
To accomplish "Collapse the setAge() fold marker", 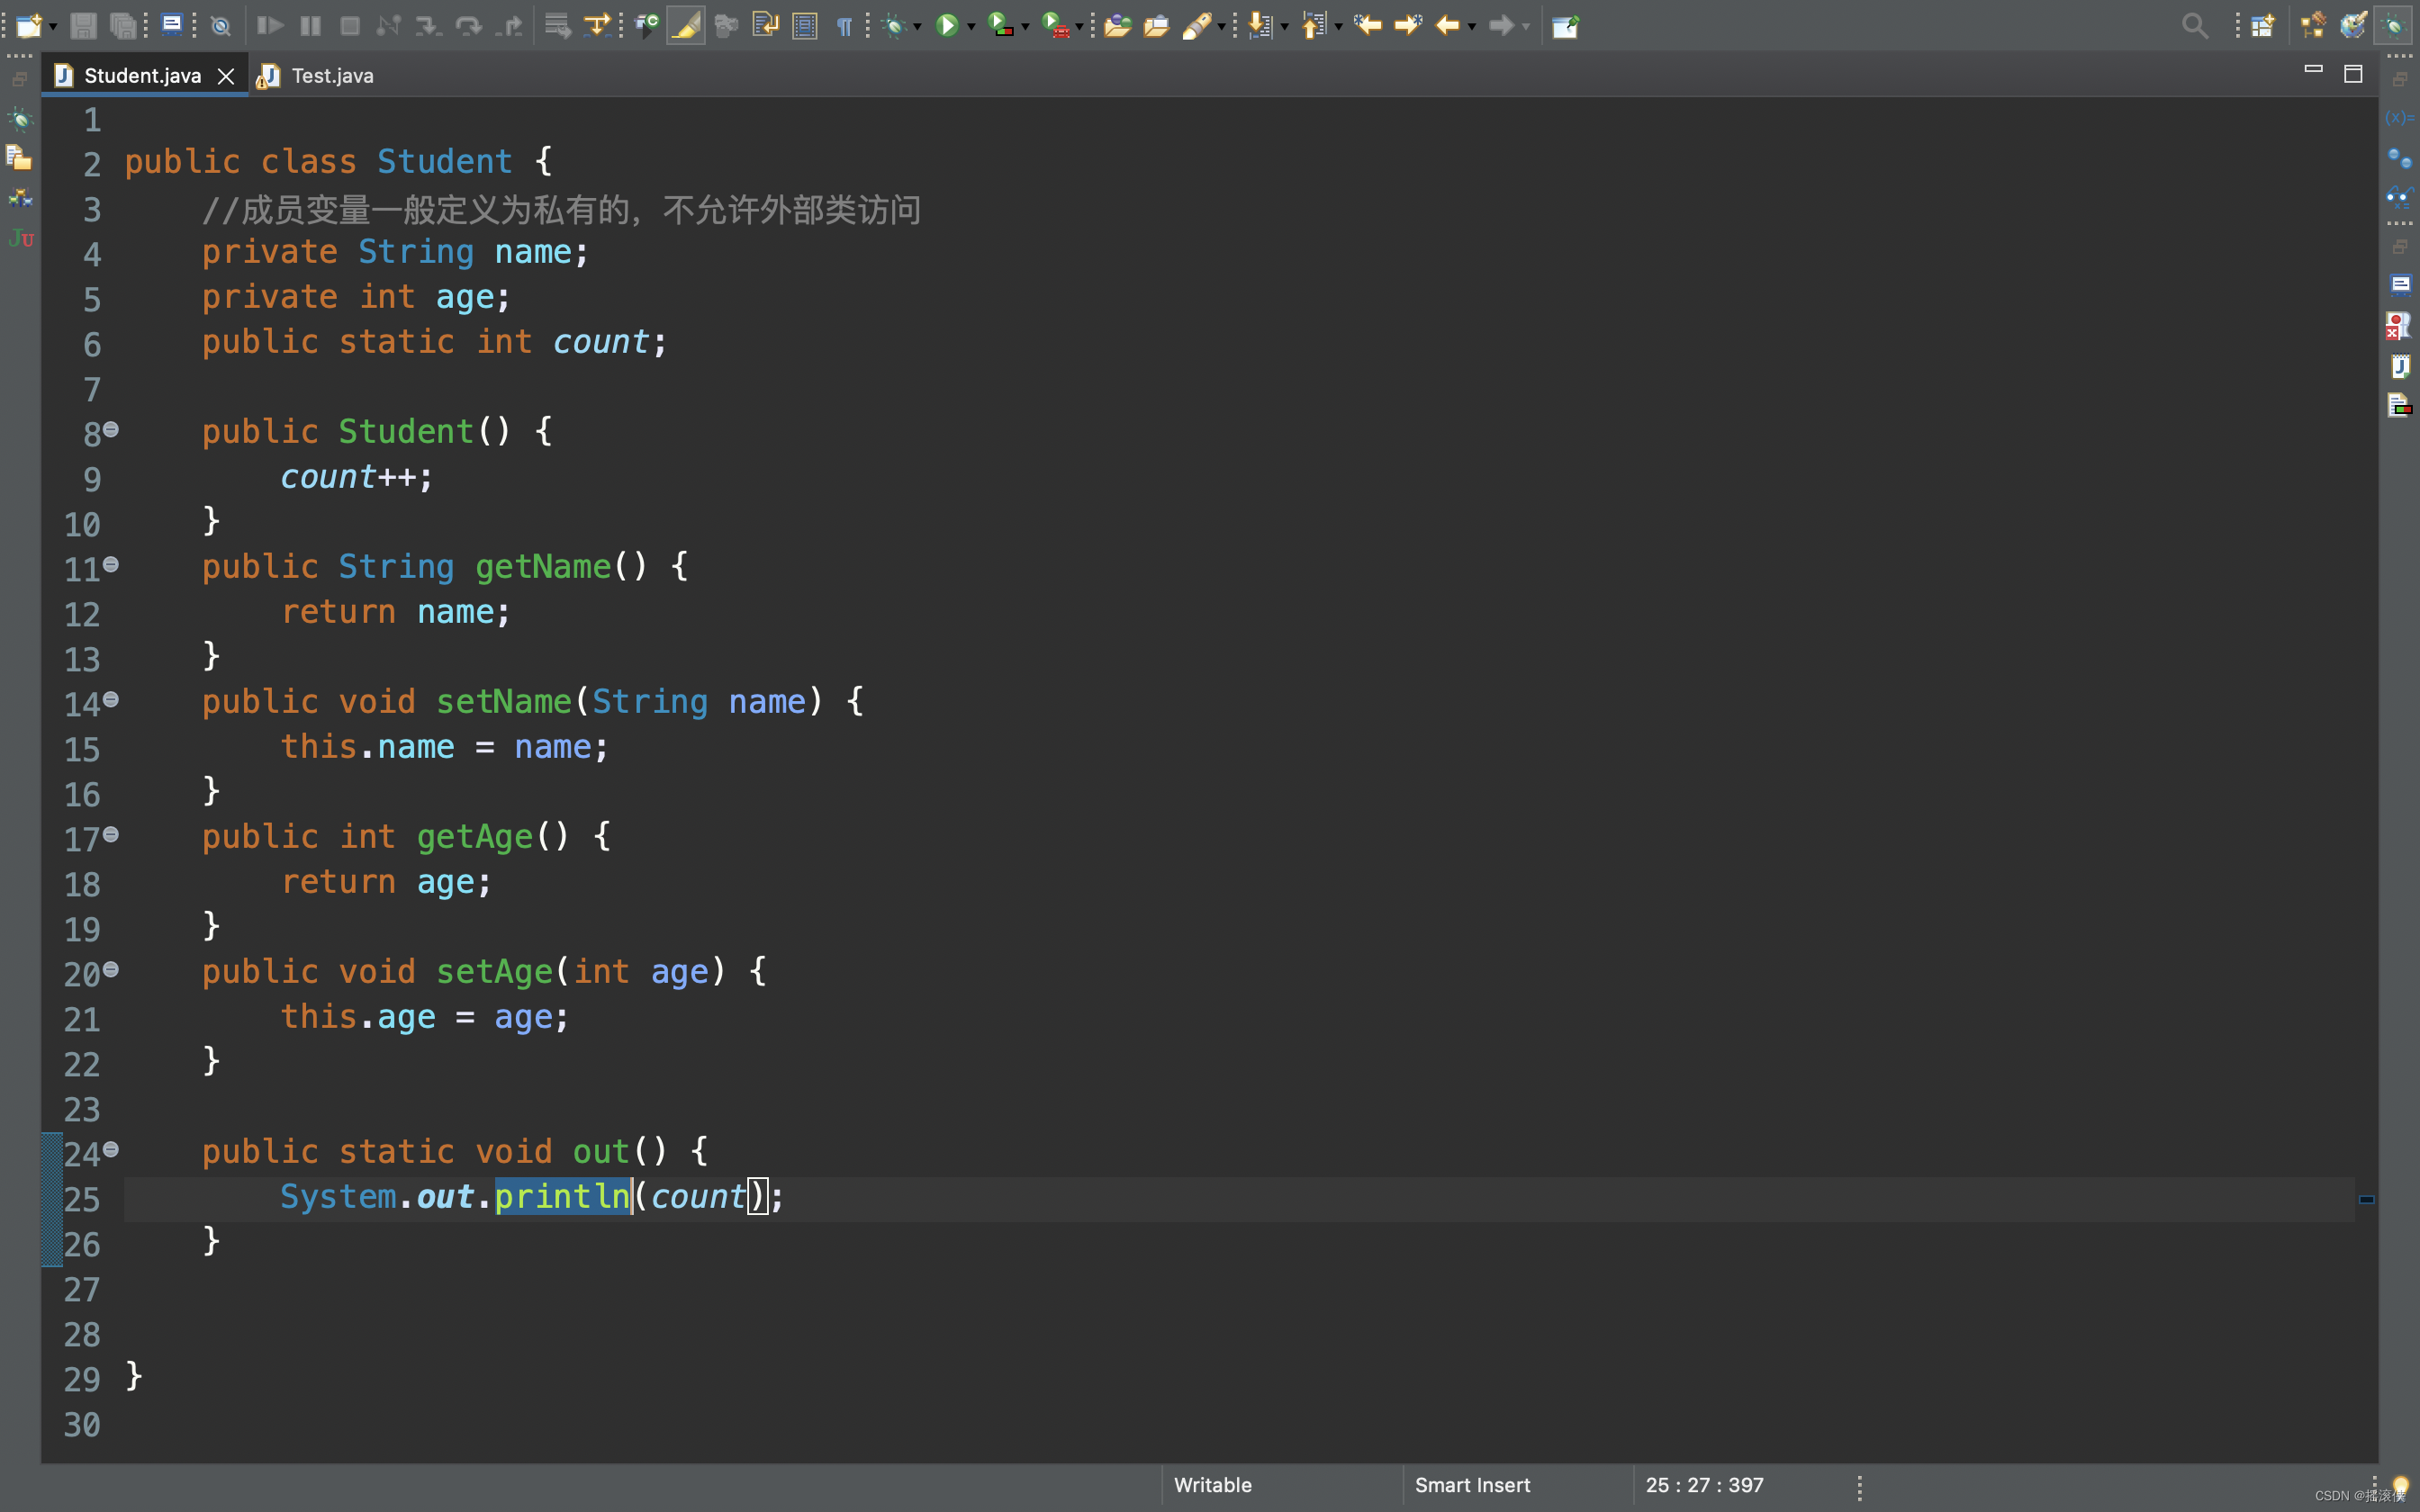I will click(111, 969).
